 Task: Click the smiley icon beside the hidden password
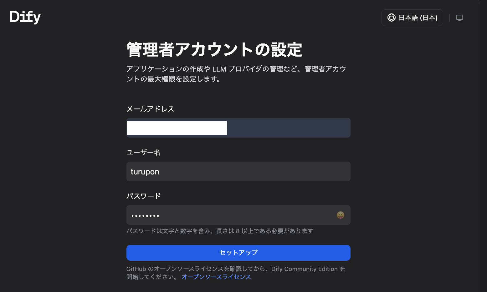pyautogui.click(x=340, y=215)
